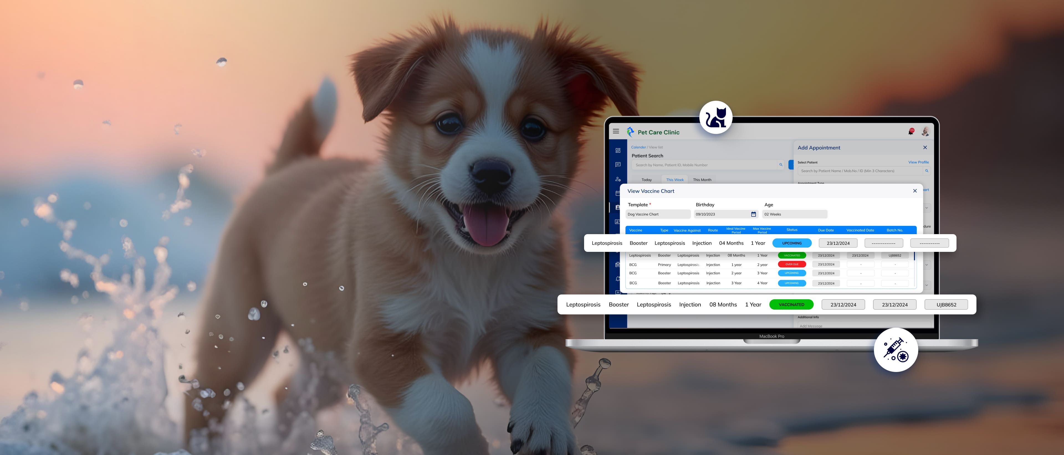Click the Due Date column header

(826, 230)
